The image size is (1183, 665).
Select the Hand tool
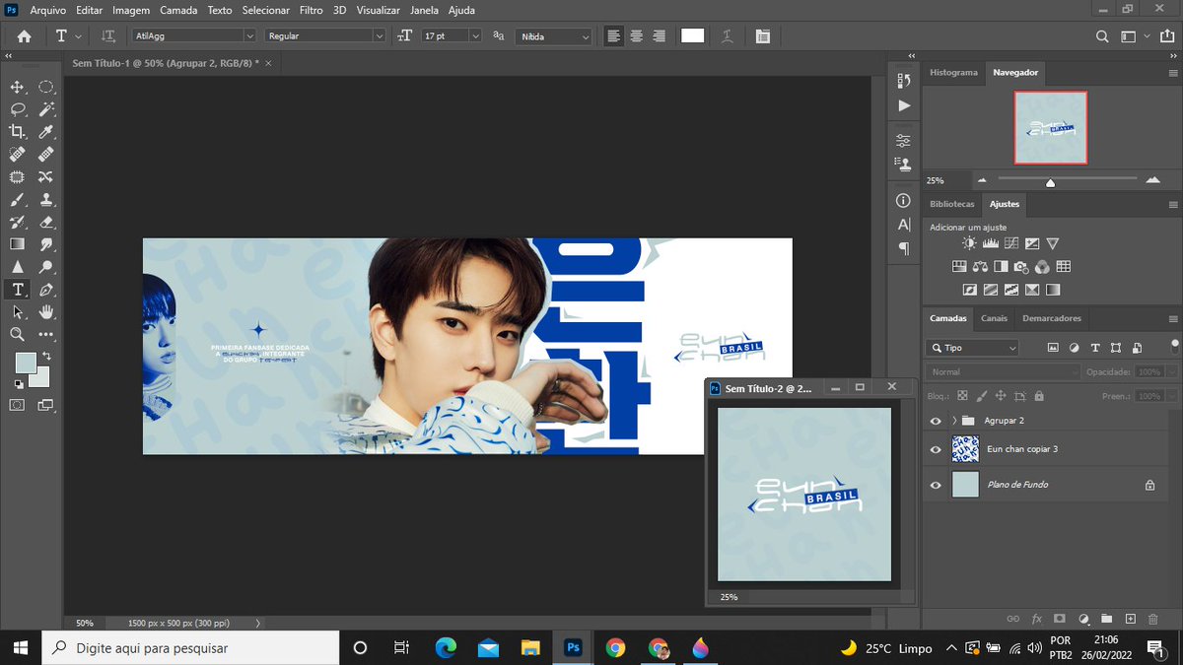(x=45, y=311)
